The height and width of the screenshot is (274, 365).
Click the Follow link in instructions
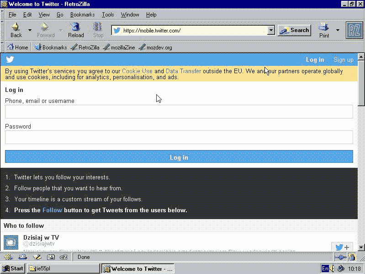[52, 210]
